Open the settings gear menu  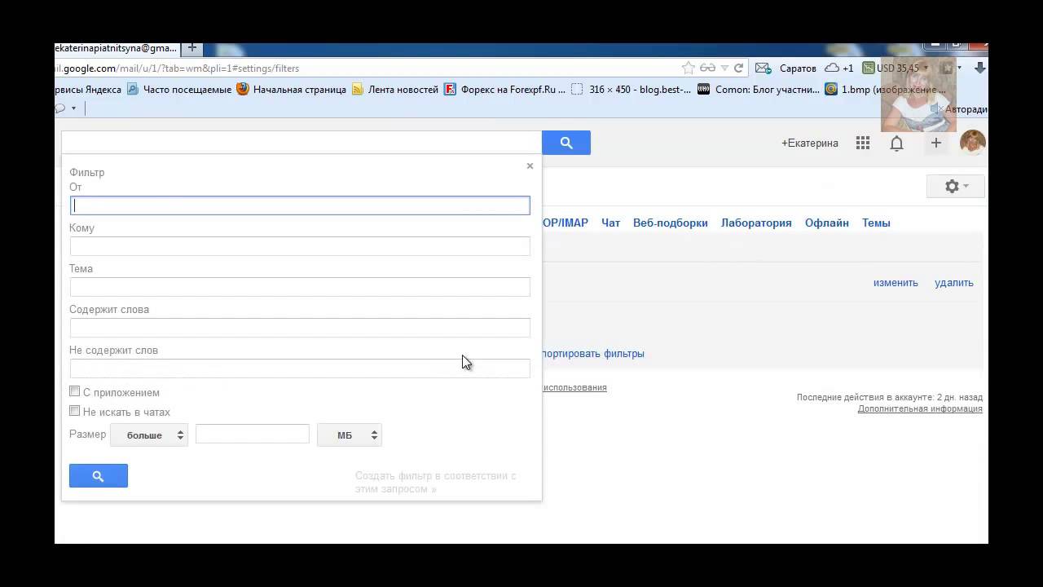click(x=956, y=186)
